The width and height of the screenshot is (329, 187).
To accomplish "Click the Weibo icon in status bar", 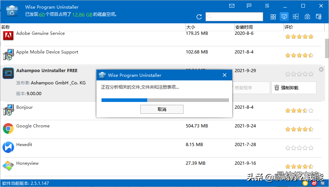I will click(x=314, y=183).
